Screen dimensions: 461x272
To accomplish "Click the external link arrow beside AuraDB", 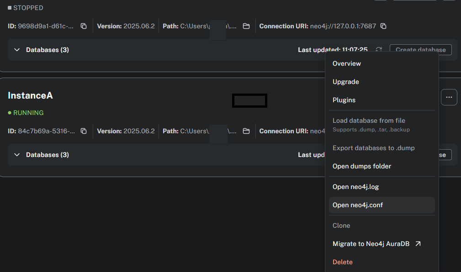I will click(x=418, y=244).
